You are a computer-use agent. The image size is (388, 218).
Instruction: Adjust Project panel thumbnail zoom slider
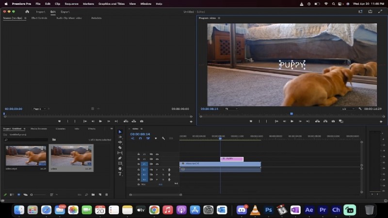(x=39, y=195)
